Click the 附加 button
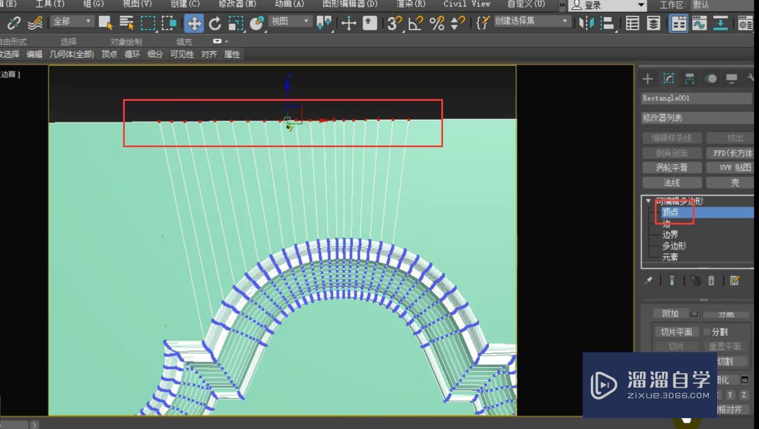Image resolution: width=759 pixels, height=429 pixels. point(670,313)
